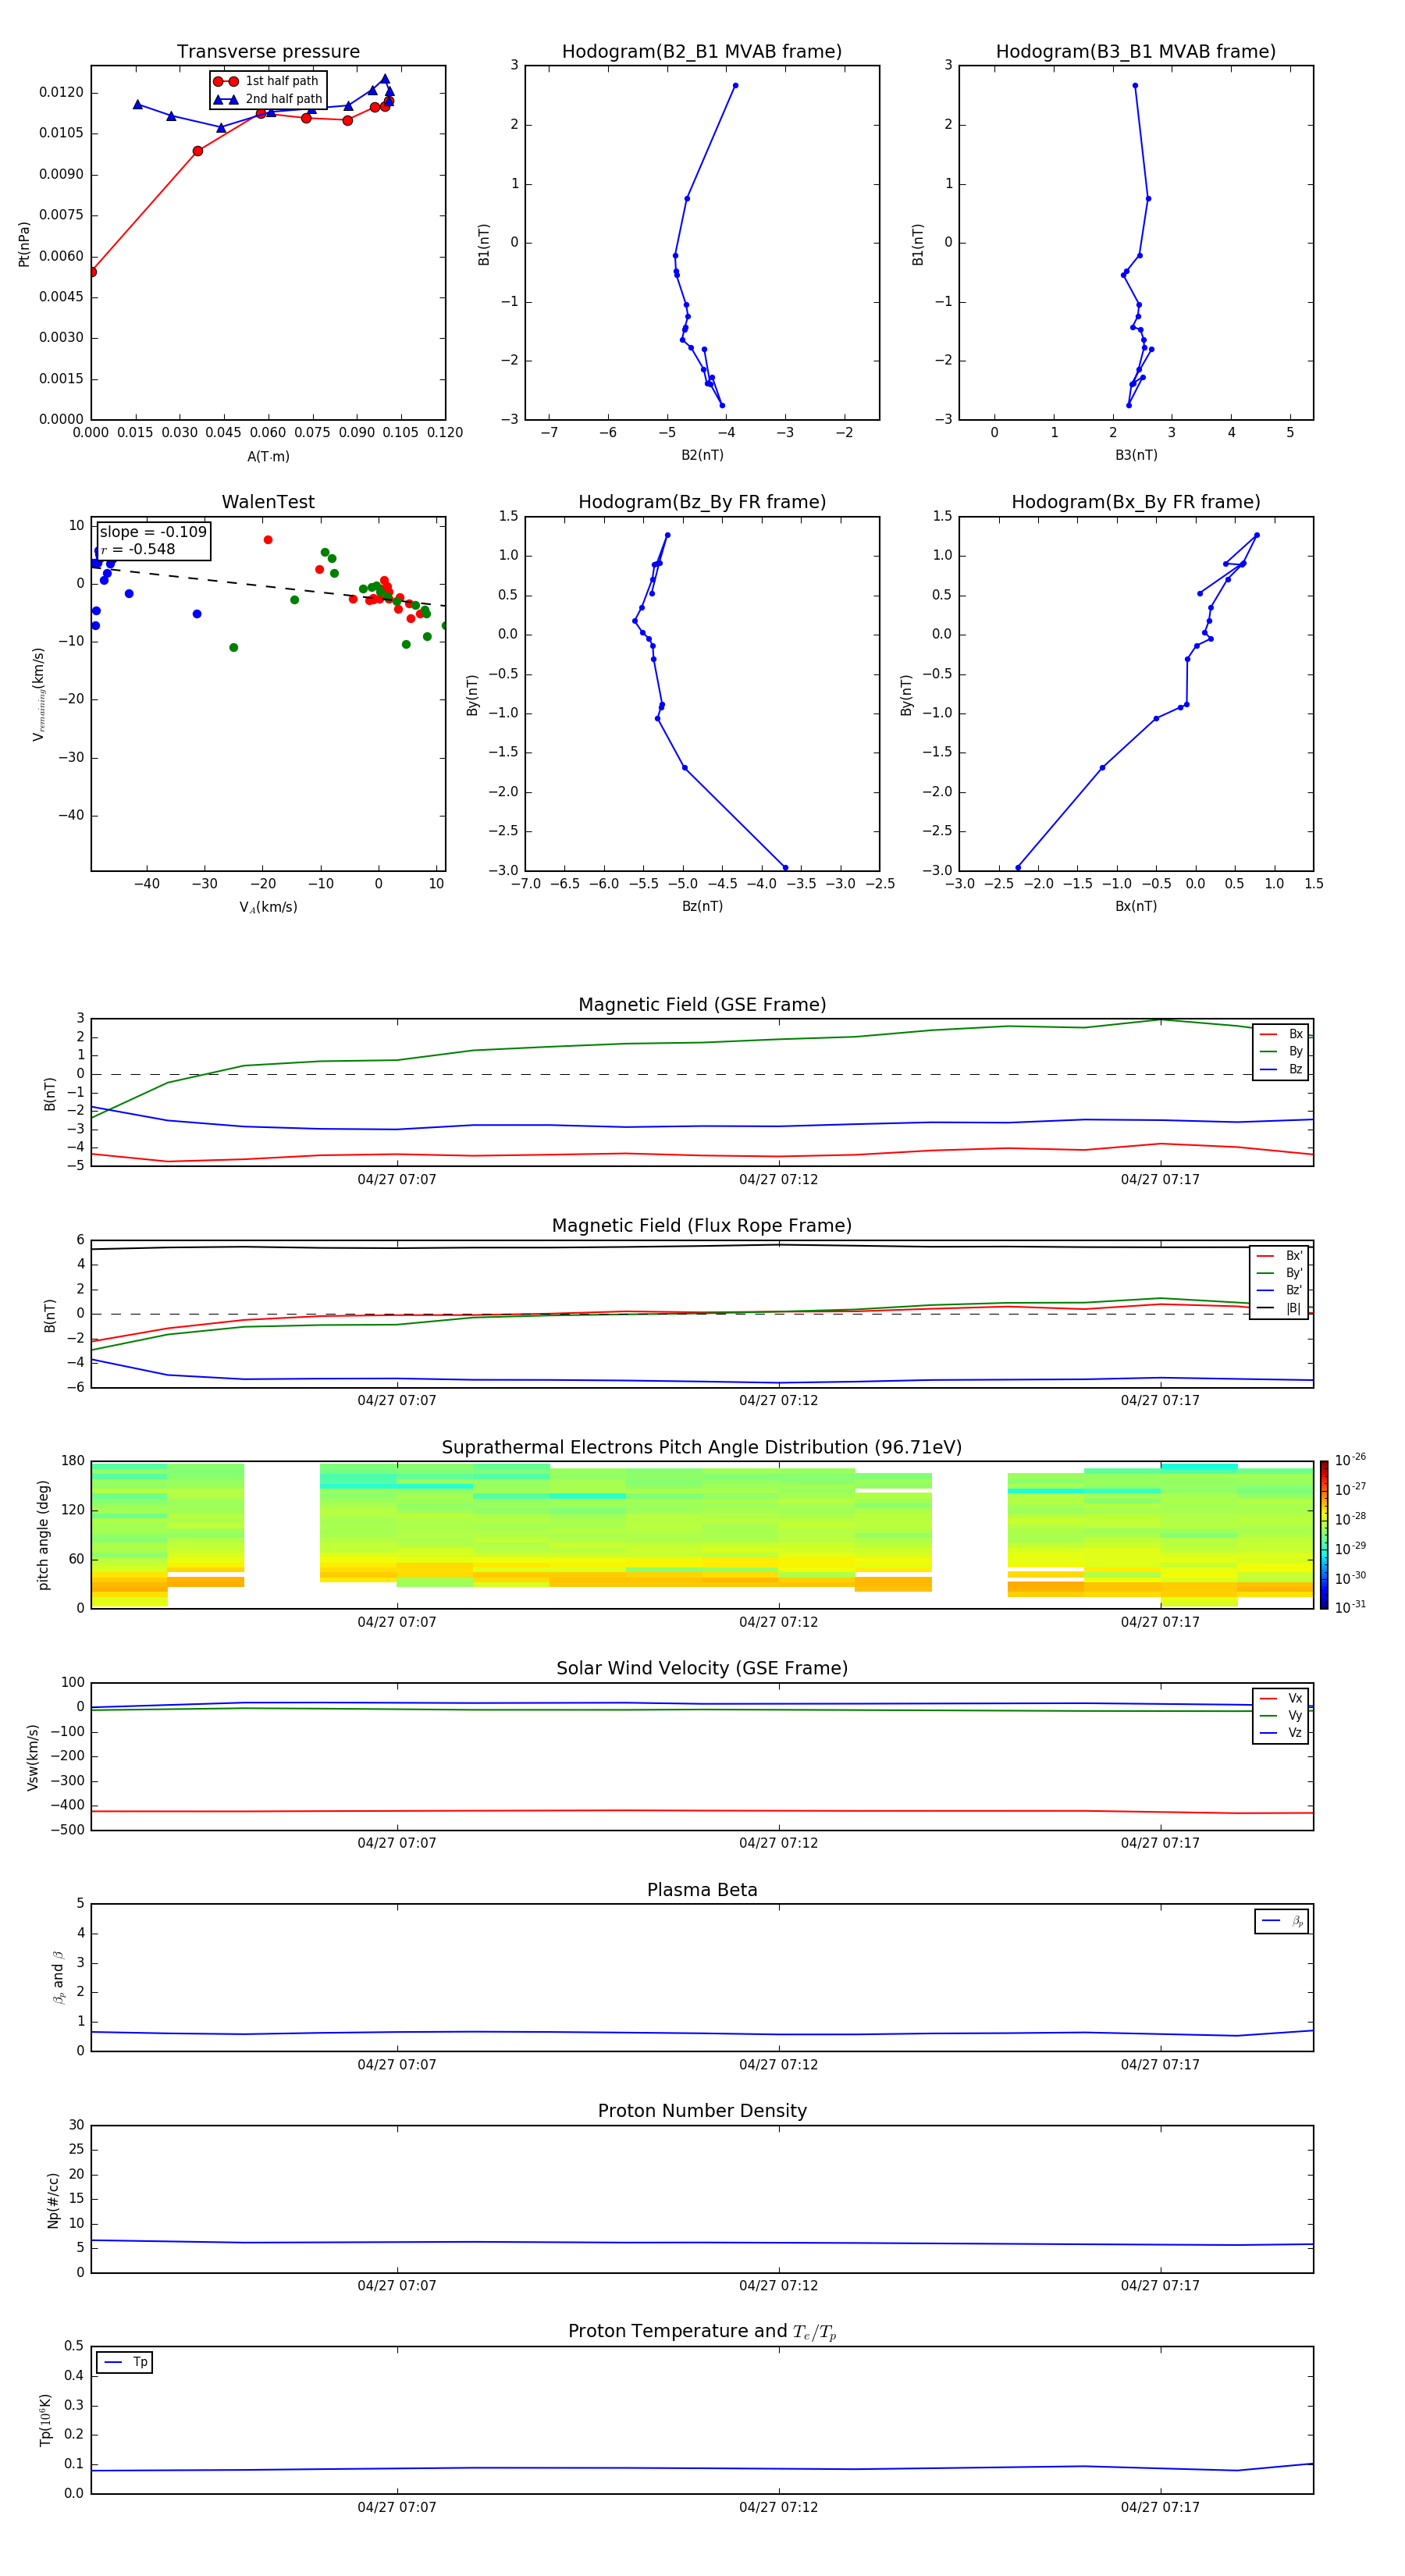Select the Tp legend entry

125,2362
